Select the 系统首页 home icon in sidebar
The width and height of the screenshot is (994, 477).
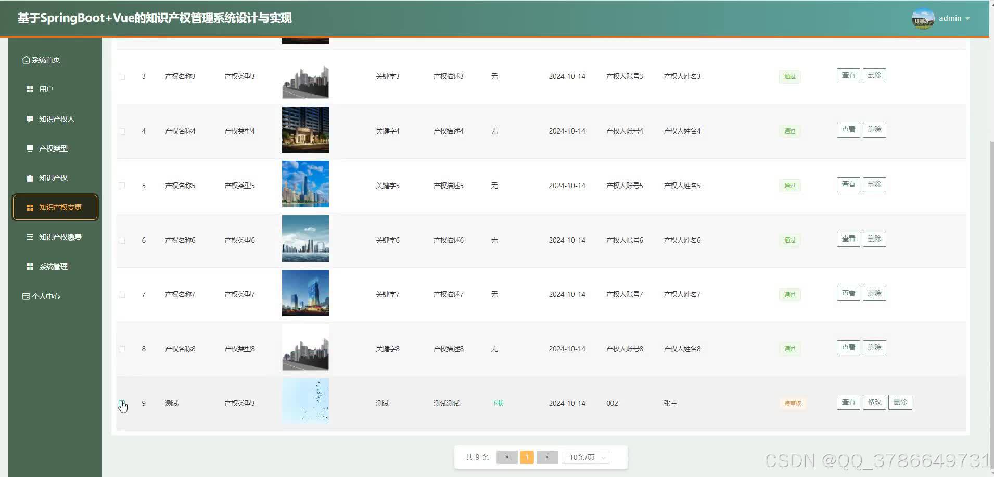click(x=26, y=59)
